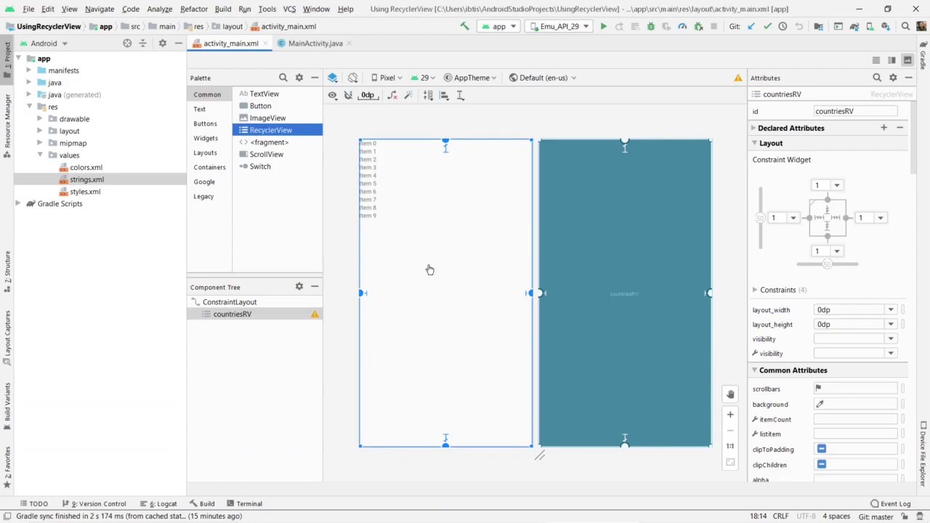Open the Default (en-us) locale dropdown
930x523 pixels.
[x=543, y=78]
